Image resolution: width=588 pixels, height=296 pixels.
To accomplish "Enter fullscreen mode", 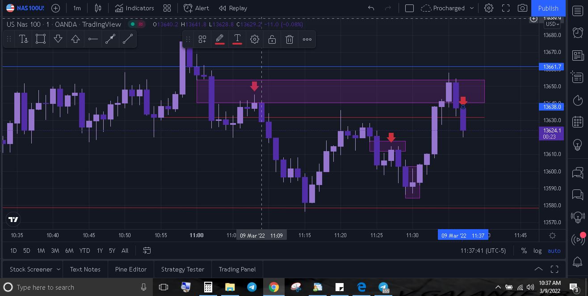I will pyautogui.click(x=506, y=8).
